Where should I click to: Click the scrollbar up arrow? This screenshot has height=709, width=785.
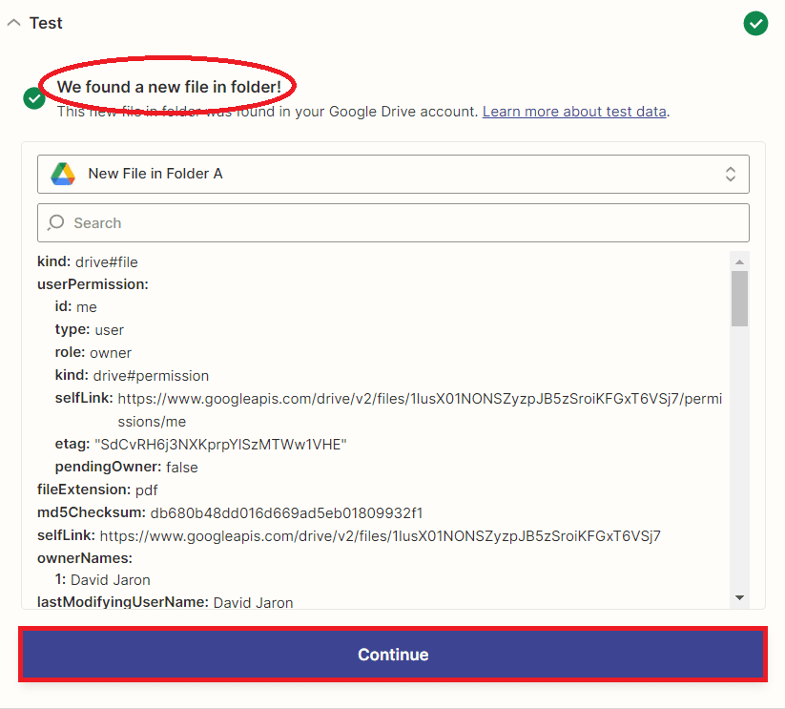pos(739,261)
